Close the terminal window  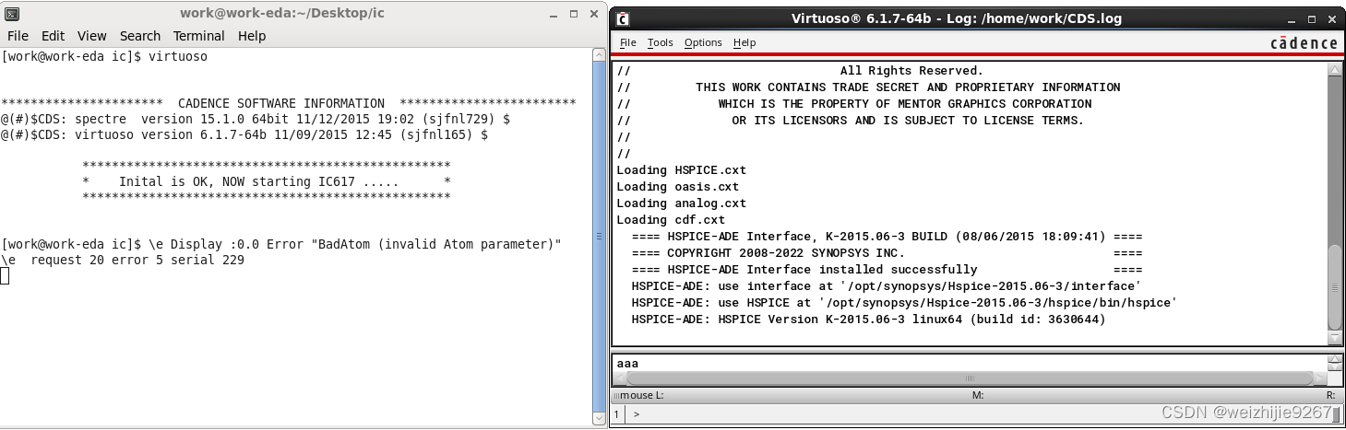pos(593,15)
